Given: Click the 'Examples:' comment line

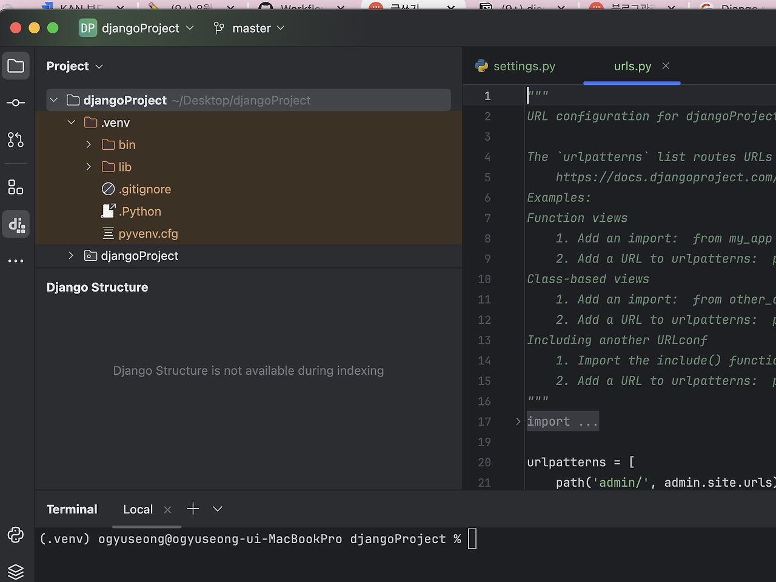Looking at the screenshot, I should pos(559,198).
